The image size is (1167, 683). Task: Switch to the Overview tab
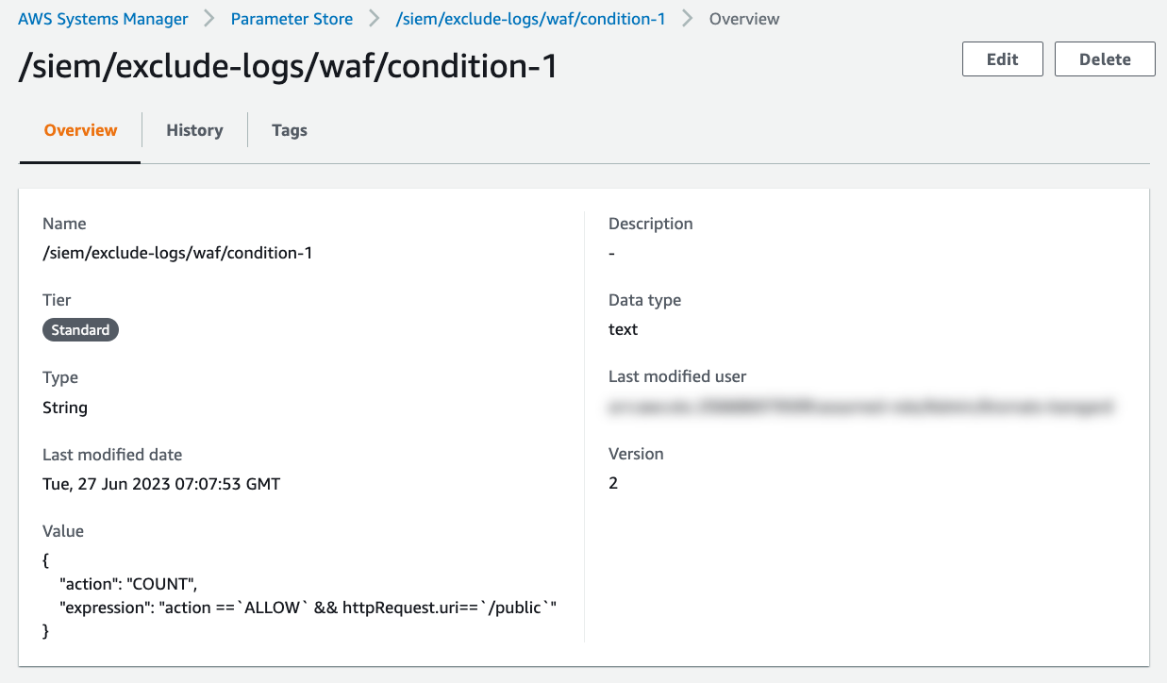coord(80,130)
